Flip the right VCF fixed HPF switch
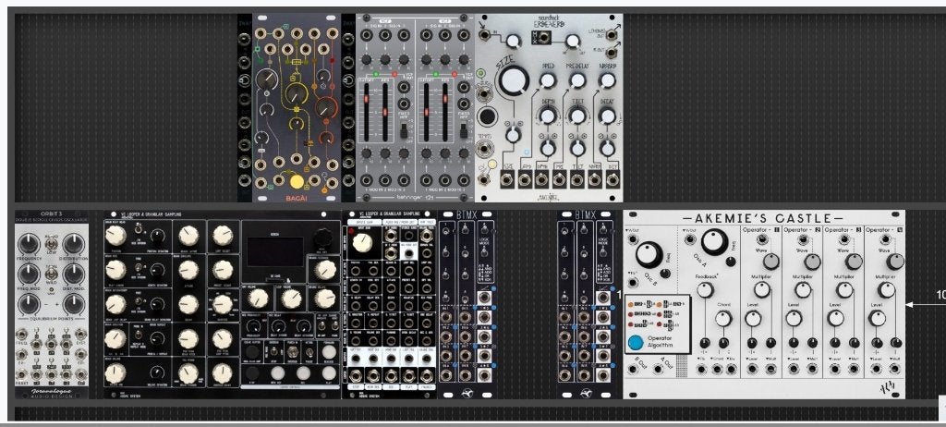This screenshot has height=427, width=946. coord(464,130)
